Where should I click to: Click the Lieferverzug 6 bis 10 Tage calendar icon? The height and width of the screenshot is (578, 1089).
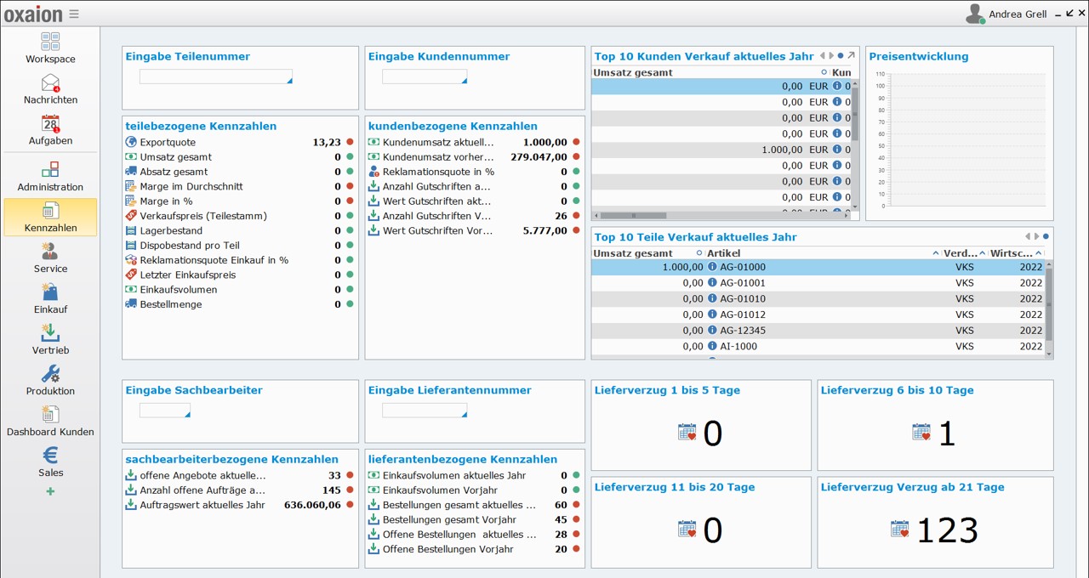pyautogui.click(x=921, y=433)
